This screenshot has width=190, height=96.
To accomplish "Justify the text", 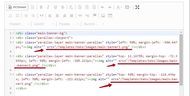I will (x=72, y=16).
